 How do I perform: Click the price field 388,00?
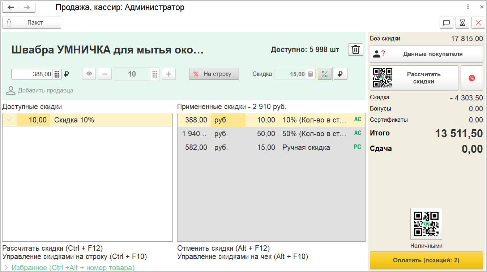(x=32, y=74)
